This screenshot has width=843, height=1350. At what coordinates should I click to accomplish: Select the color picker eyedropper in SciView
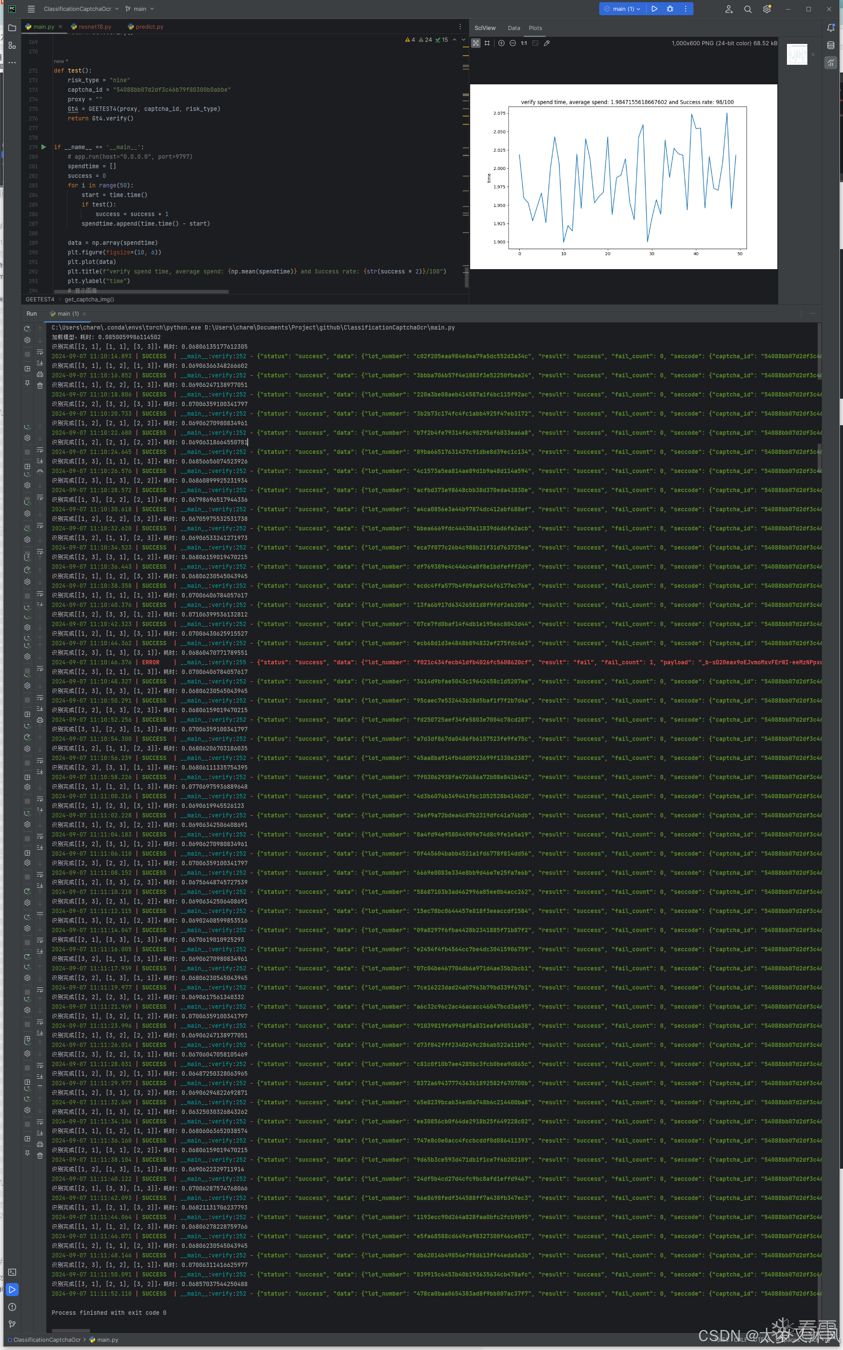[547, 43]
